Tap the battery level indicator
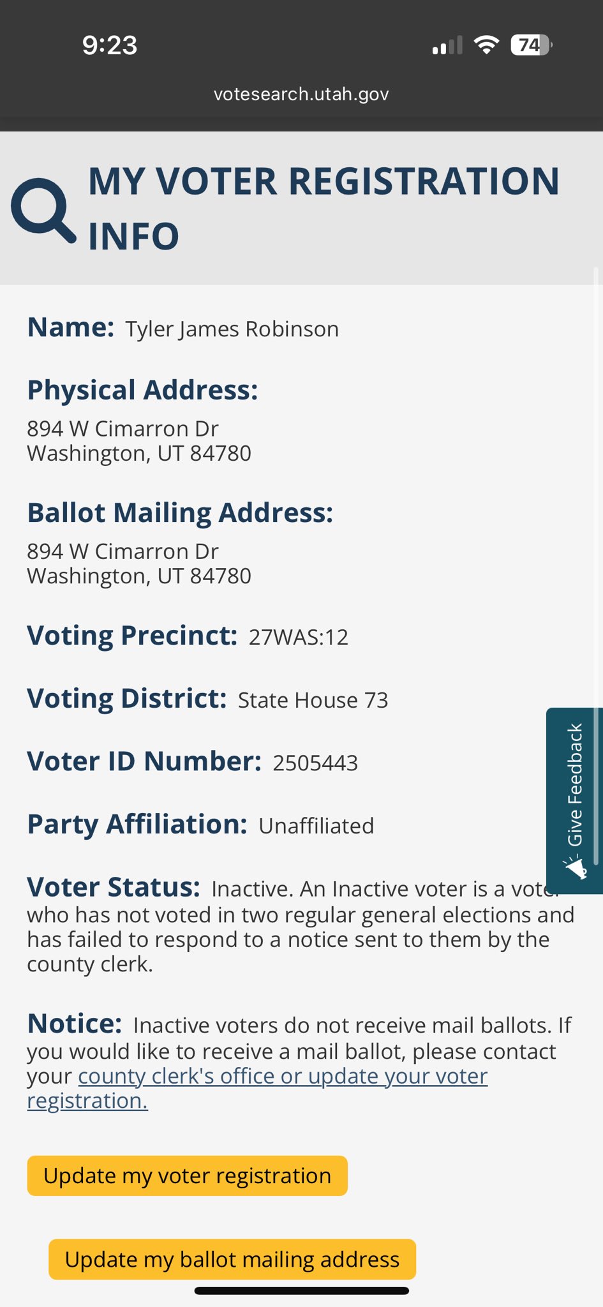 (531, 45)
